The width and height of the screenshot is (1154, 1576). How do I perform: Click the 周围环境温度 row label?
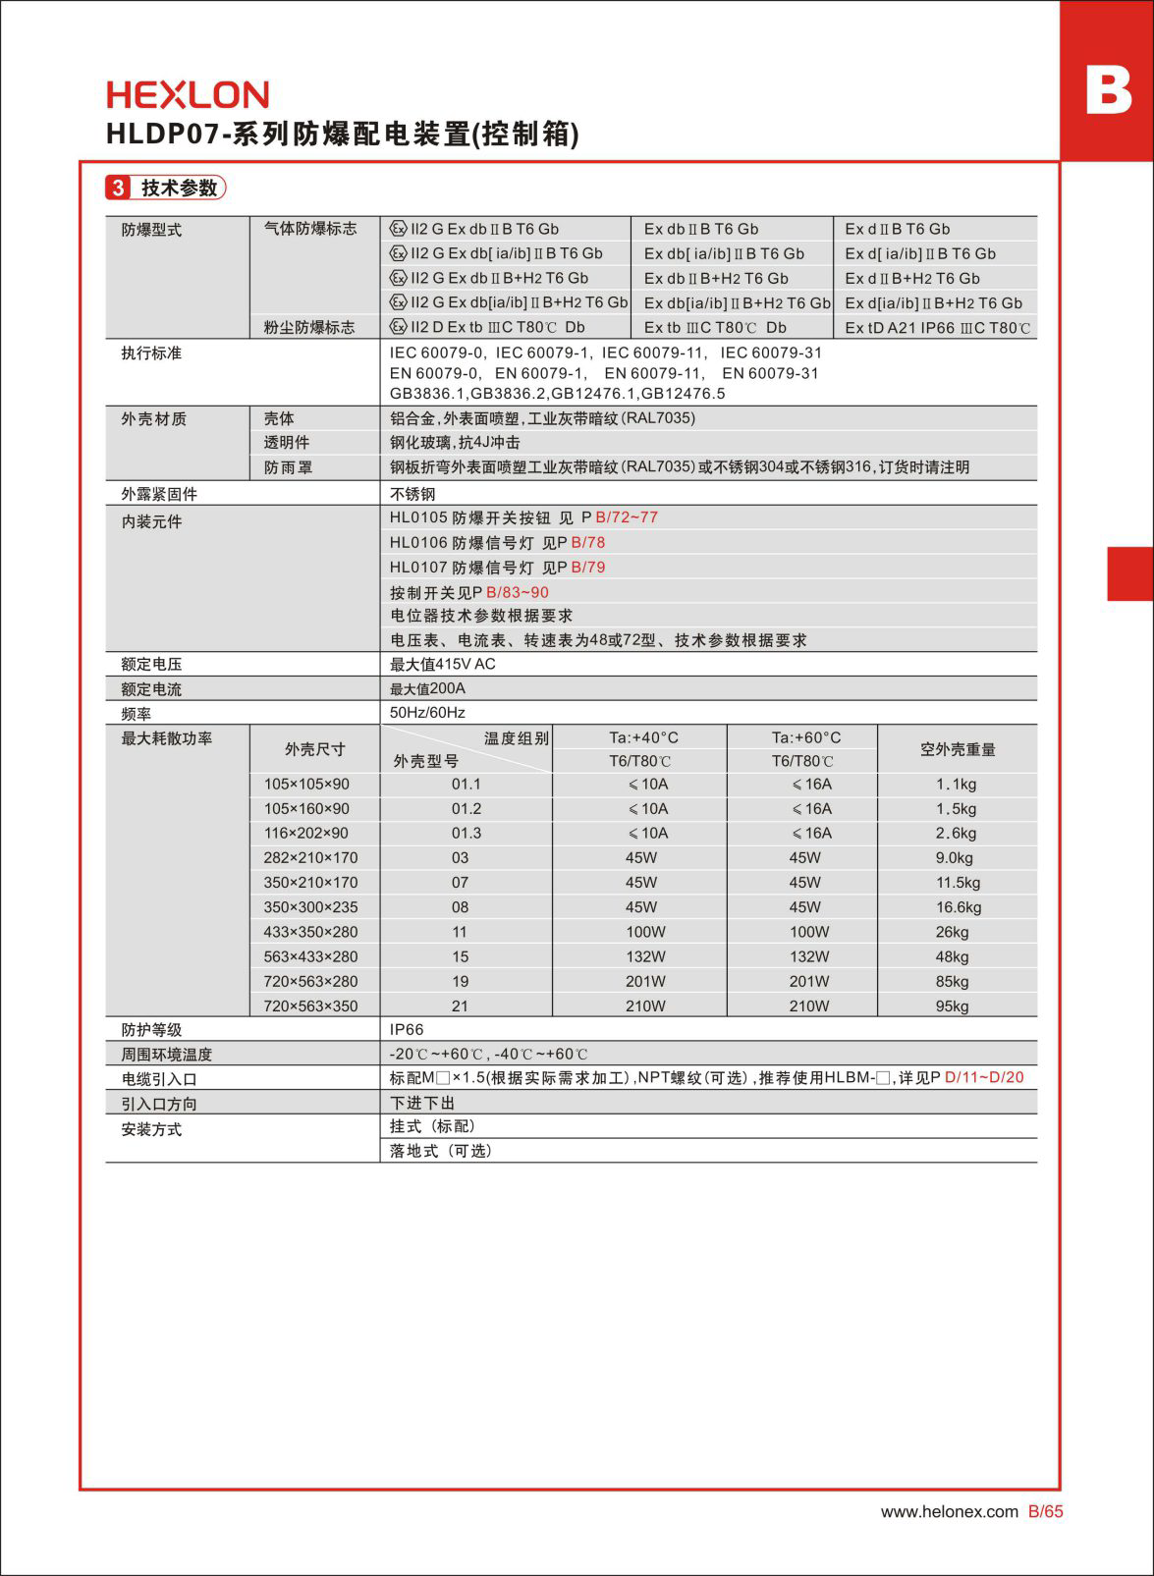167,1056
